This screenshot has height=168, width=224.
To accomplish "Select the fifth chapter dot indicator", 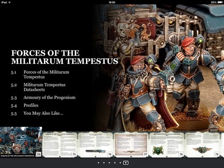I will tap(120, 163).
